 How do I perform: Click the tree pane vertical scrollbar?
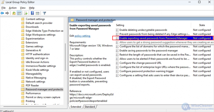(x=65, y=57)
